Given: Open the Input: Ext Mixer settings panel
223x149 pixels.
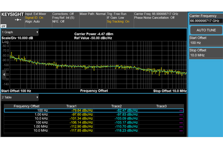Looking at the screenshot, I should coord(36,14).
